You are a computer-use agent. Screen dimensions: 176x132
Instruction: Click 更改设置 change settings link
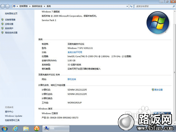click(158, 90)
